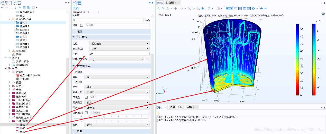The height and width of the screenshot is (134, 326).
Task: Close the 收敛图 1 tab
Action: tap(179, 3)
